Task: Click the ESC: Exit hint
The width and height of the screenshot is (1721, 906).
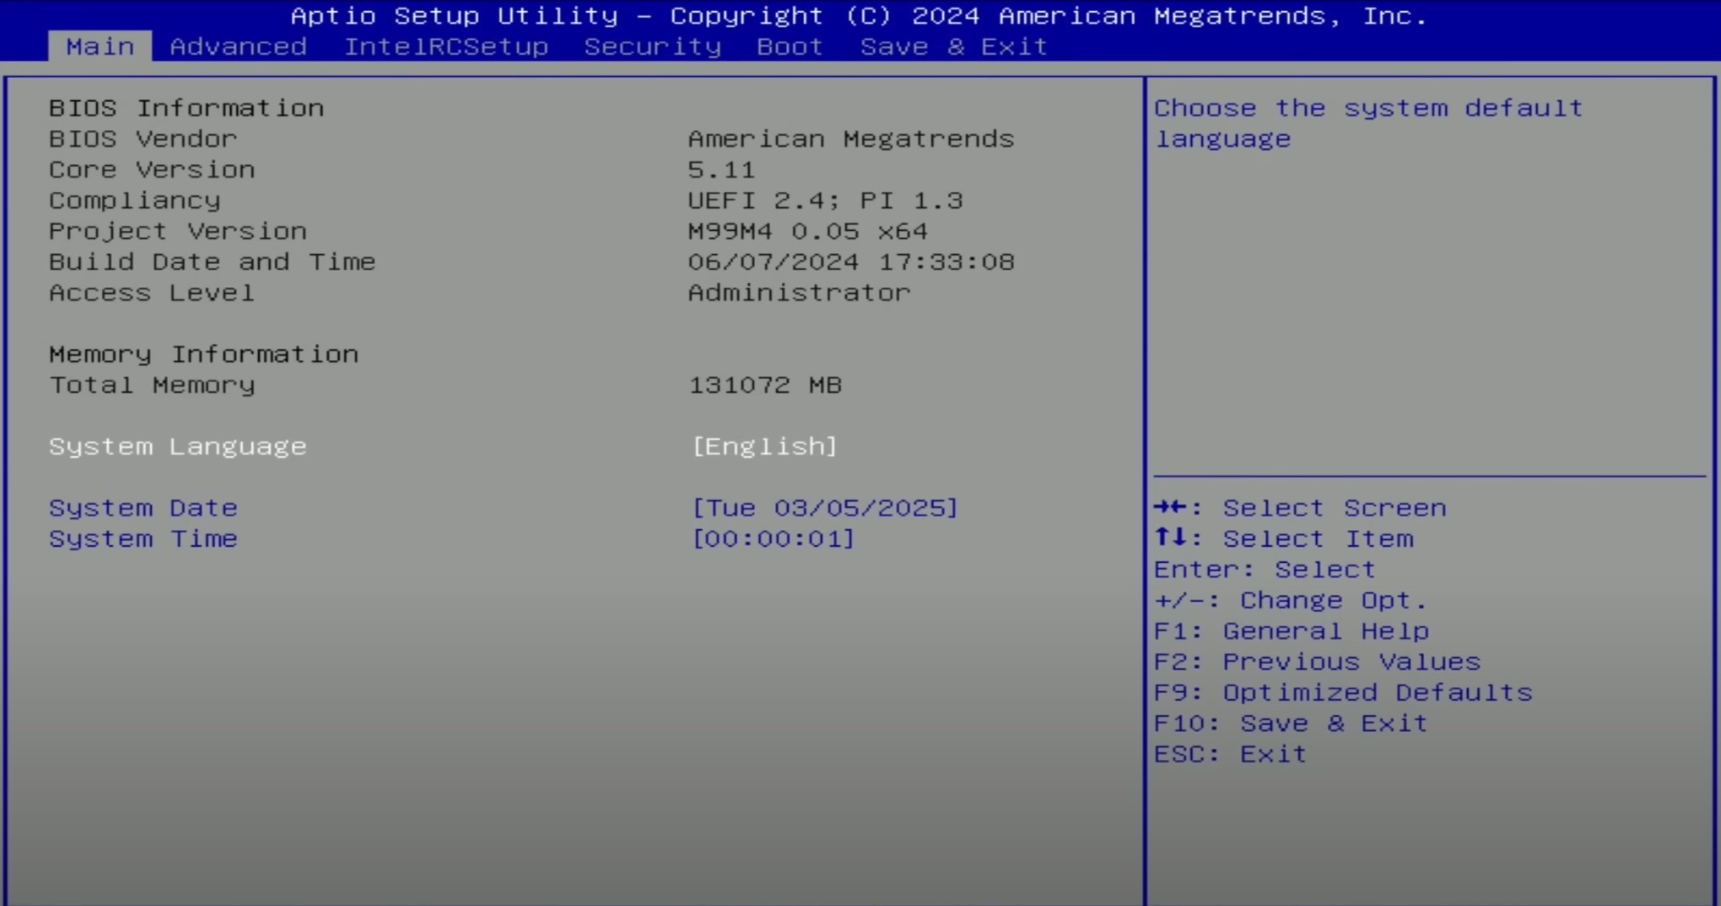Action: pyautogui.click(x=1229, y=754)
